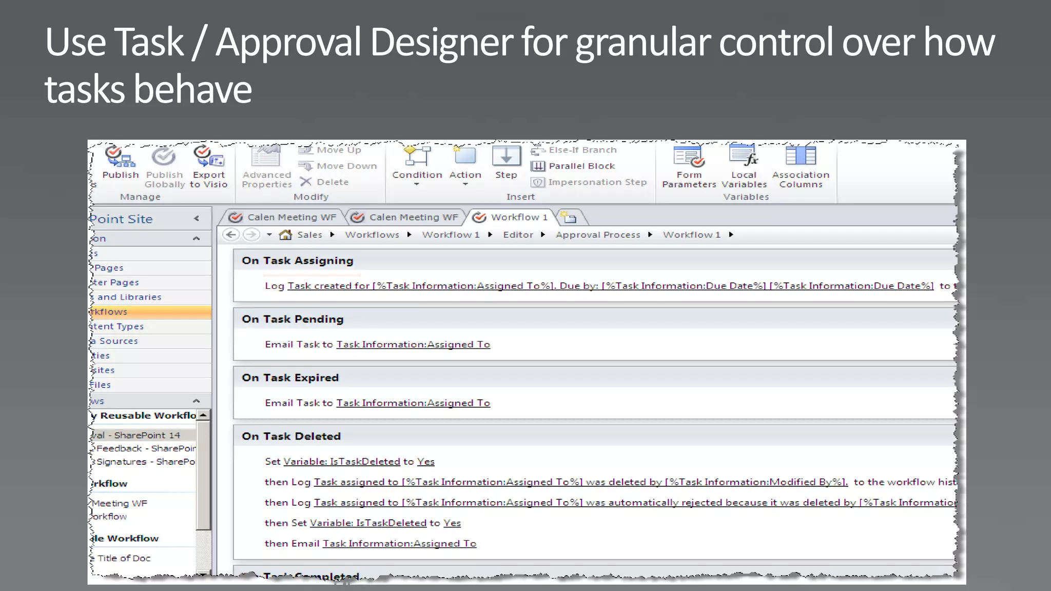Screen dimensions: 1051x591
Task: Open the Form Parameters icon
Action: coord(689,156)
